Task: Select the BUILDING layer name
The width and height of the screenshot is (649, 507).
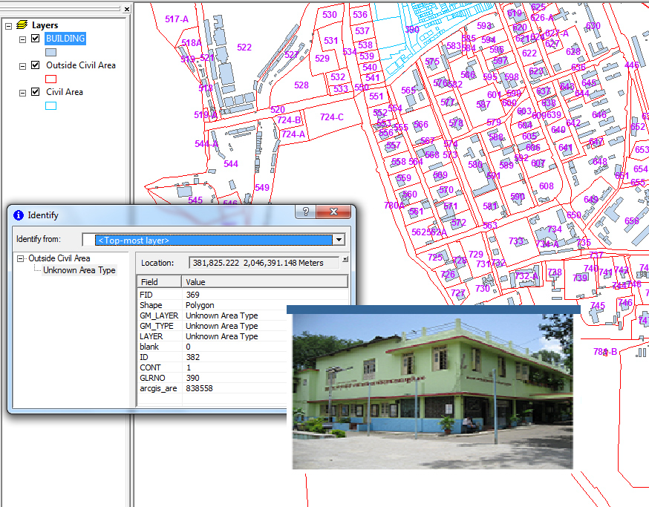Action: (65, 39)
